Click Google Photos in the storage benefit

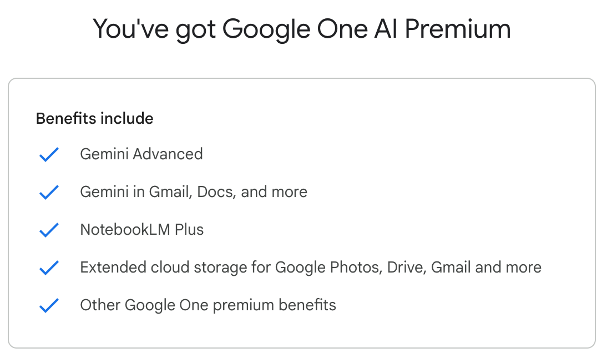[328, 268]
